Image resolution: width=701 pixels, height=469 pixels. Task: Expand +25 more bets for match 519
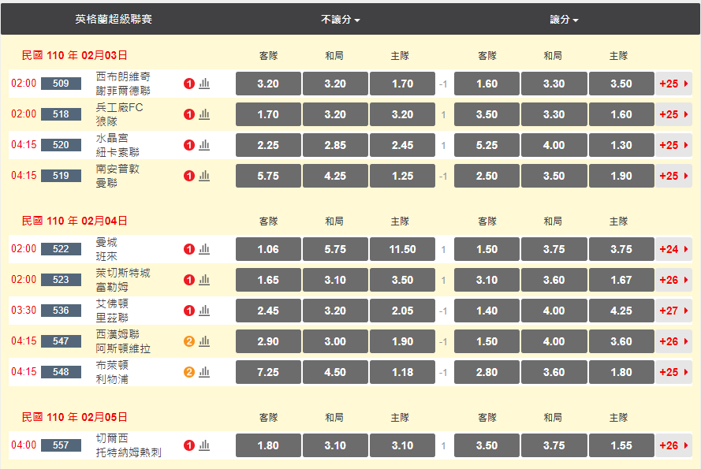coord(673,176)
